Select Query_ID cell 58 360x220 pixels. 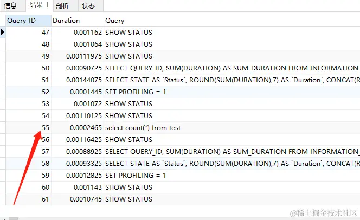click(29, 163)
